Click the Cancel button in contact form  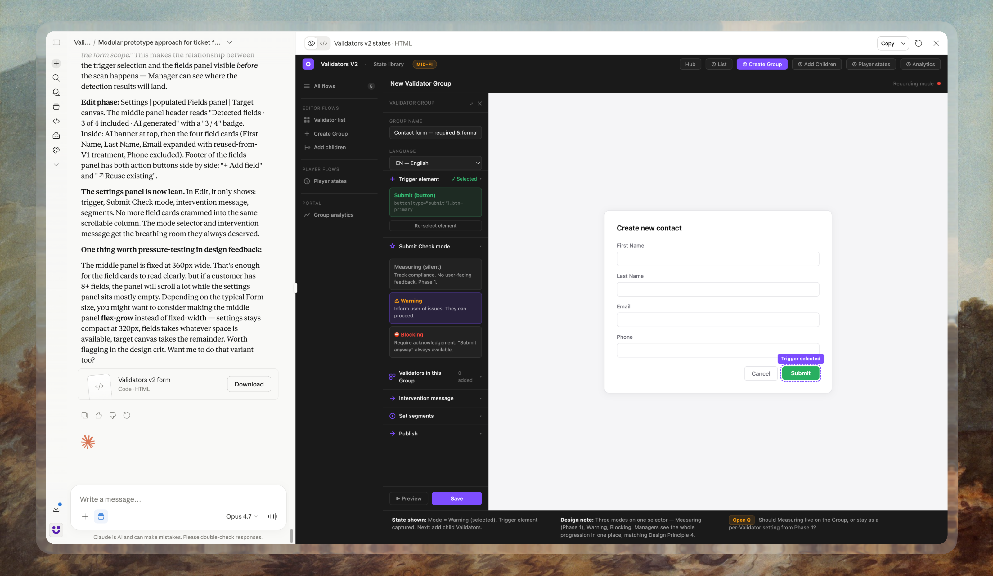pos(761,373)
